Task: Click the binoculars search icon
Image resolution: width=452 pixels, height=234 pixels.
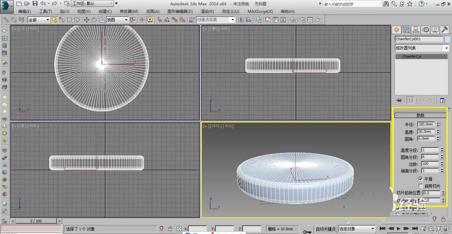Action: point(387,4)
